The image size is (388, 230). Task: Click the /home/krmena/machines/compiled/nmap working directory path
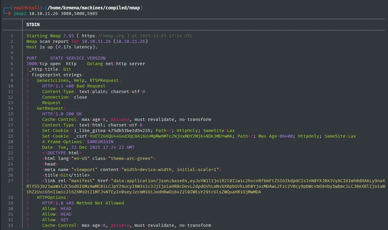coord(93,8)
